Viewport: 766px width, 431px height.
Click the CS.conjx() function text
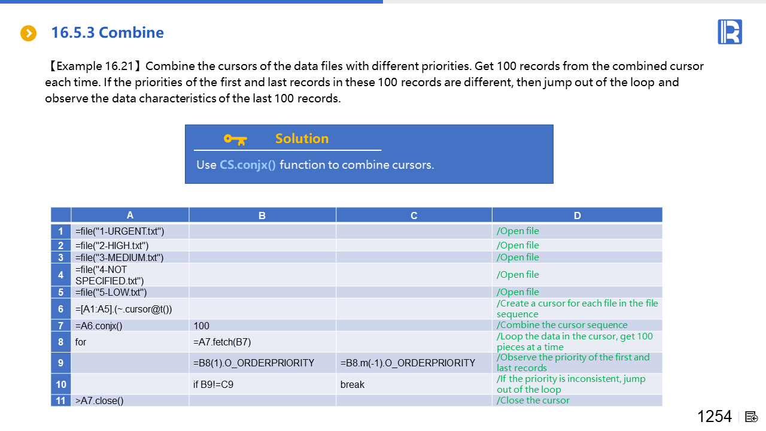pos(248,165)
